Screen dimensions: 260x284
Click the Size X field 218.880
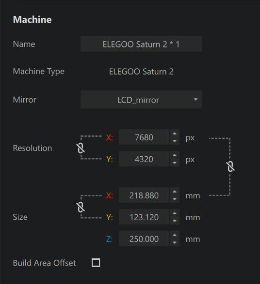(144, 195)
